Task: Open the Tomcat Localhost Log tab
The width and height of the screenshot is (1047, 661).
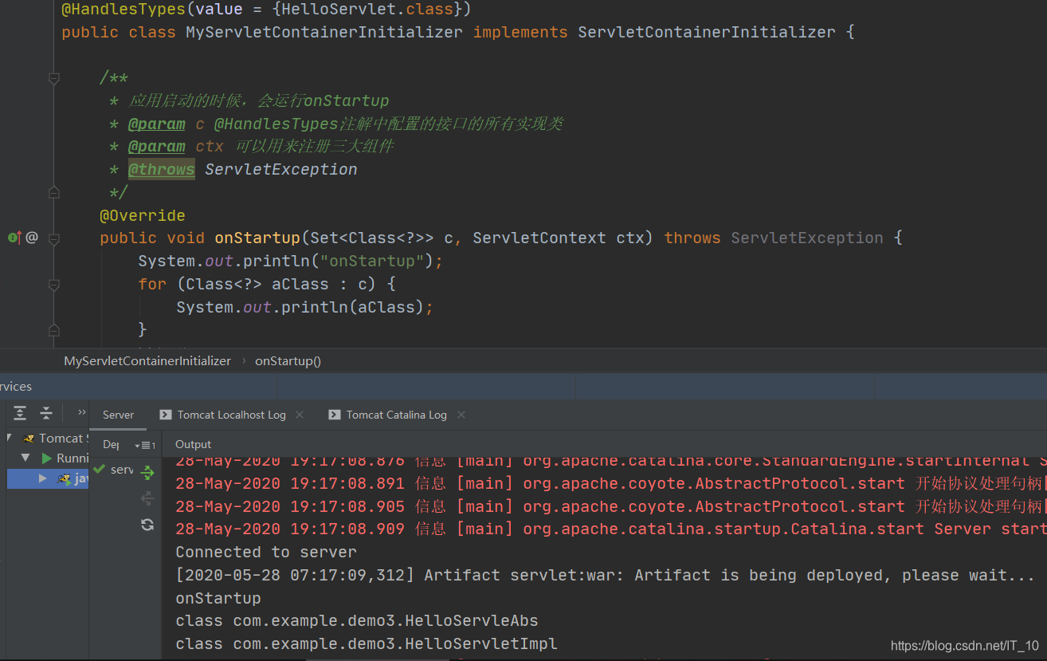Action: [231, 415]
